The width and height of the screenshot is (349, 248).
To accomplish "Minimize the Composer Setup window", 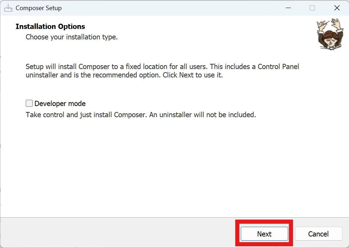I will (288, 8).
